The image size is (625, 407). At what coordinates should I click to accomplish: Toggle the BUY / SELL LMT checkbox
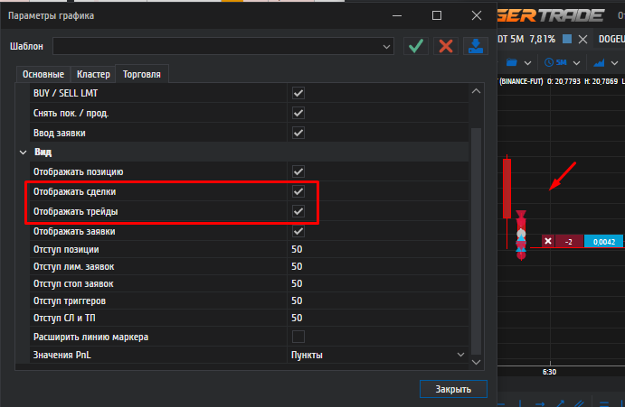298,93
